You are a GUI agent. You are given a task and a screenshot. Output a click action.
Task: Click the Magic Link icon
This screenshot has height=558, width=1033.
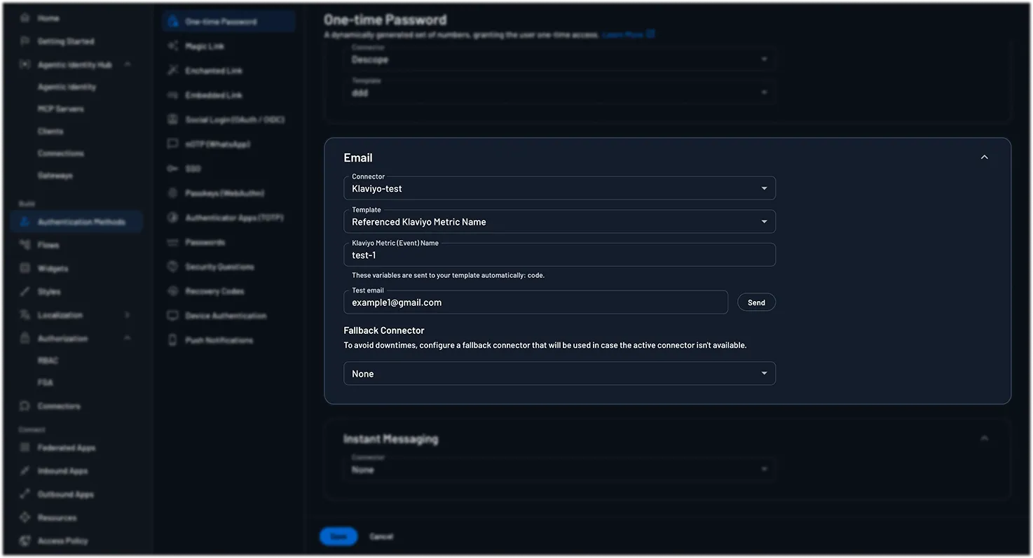tap(172, 46)
